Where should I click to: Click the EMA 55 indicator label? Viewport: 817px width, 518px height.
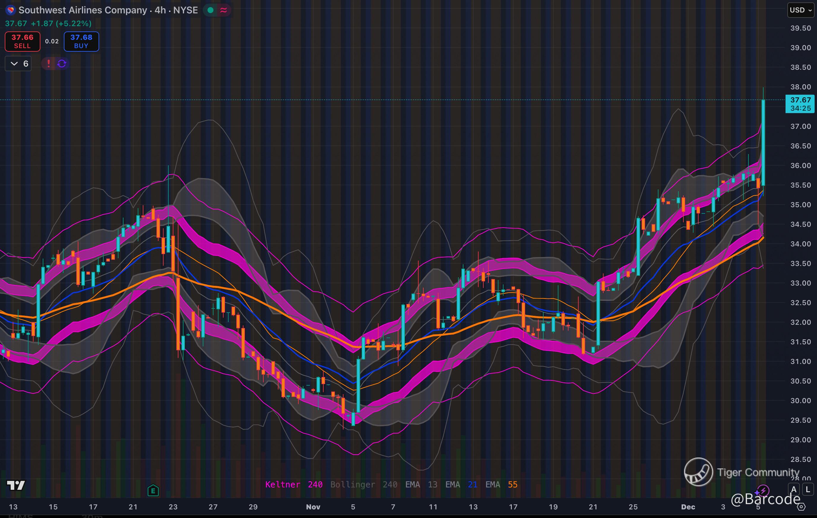[501, 484]
